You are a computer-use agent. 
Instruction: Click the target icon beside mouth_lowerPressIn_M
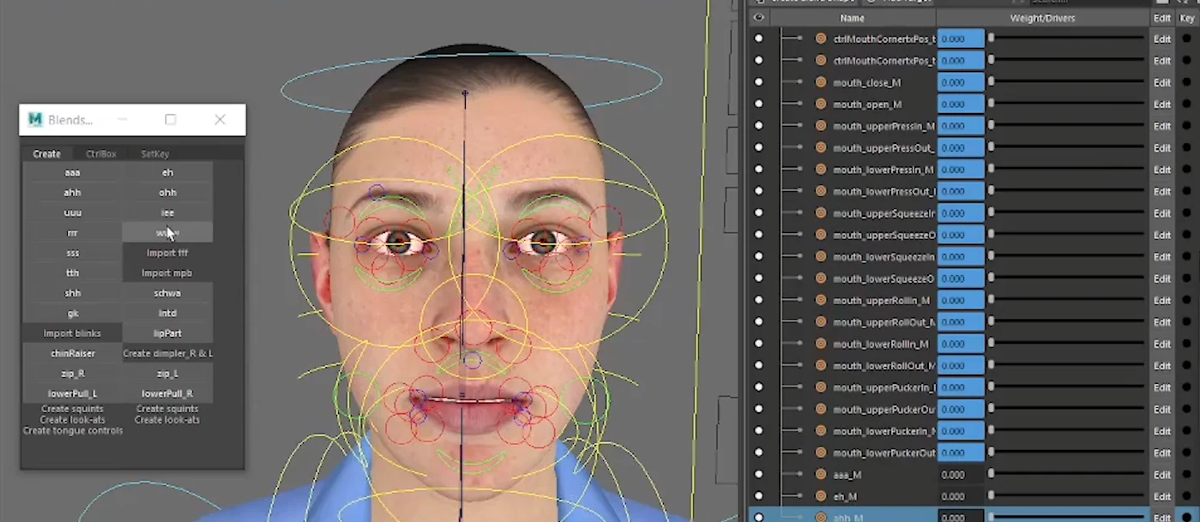pyautogui.click(x=821, y=170)
